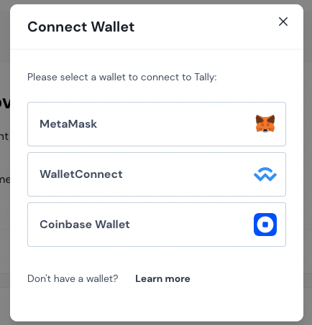Click the white dot in the Coinbase logo
Image resolution: width=312 pixels, height=325 pixels.
tap(265, 225)
